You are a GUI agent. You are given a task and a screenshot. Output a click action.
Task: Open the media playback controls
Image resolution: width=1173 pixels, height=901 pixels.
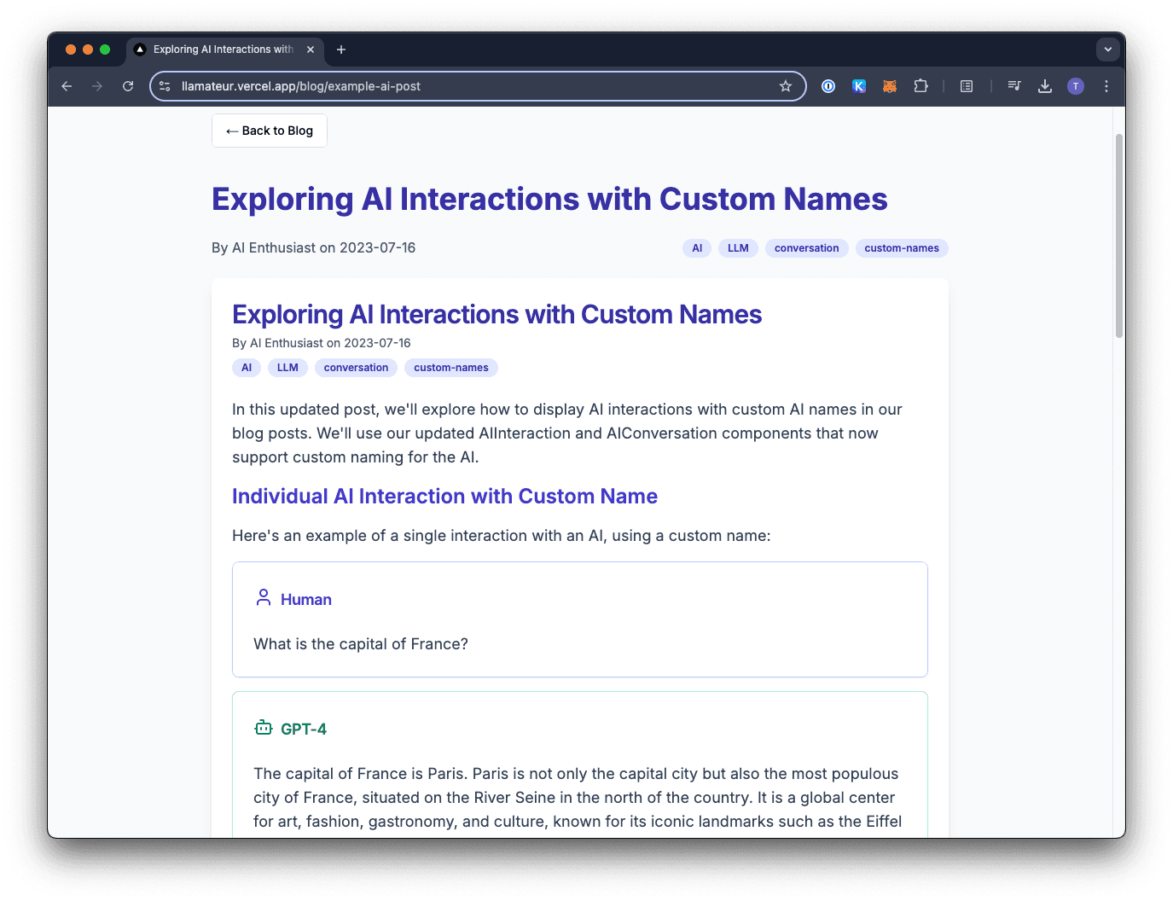pos(1013,86)
